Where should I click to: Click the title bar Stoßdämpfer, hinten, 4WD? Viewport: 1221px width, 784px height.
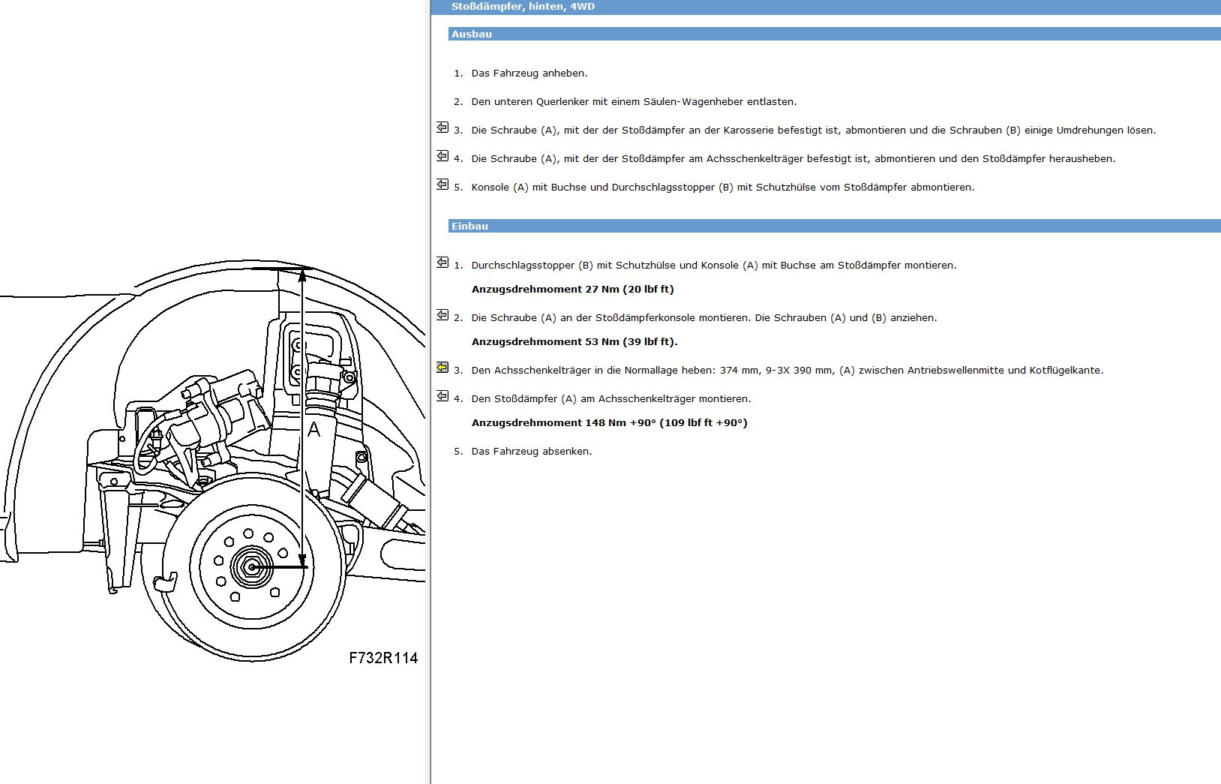click(826, 6)
